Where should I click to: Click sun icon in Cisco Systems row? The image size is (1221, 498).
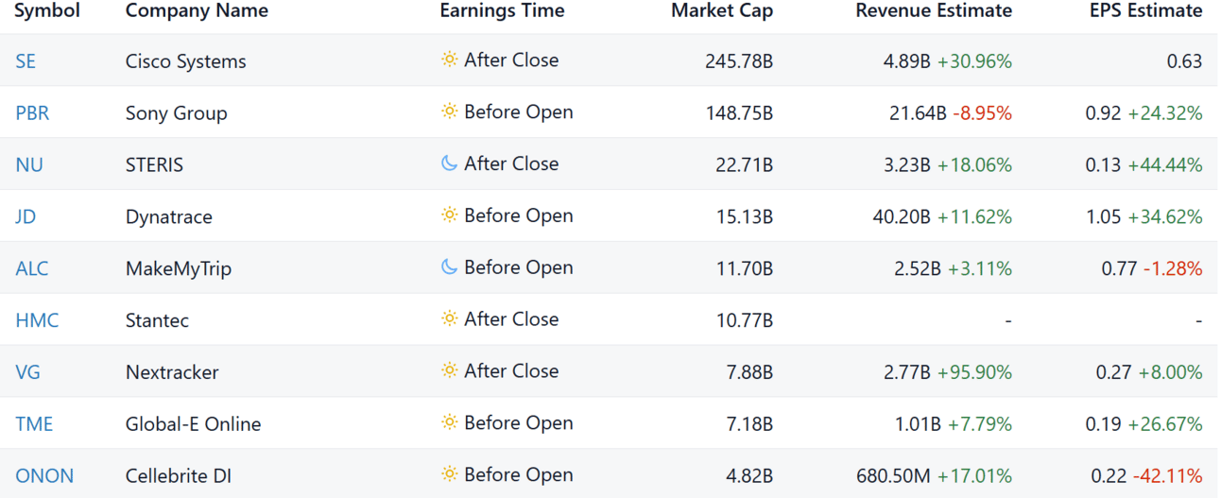click(449, 60)
